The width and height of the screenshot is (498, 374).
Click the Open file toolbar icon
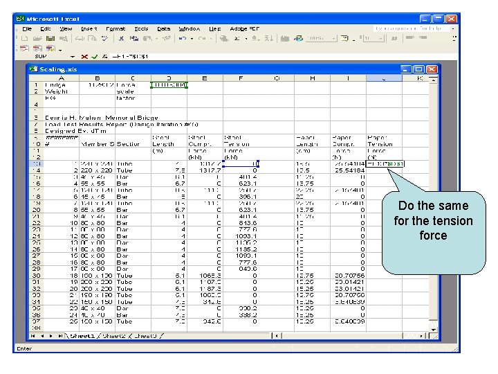click(x=37, y=39)
